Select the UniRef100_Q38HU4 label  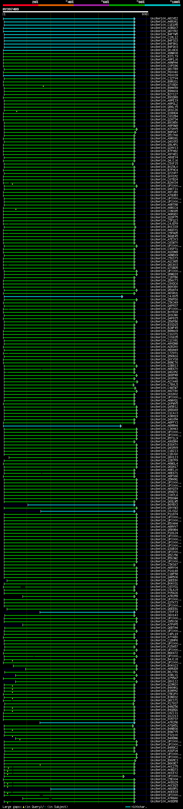click(x=164, y=113)
